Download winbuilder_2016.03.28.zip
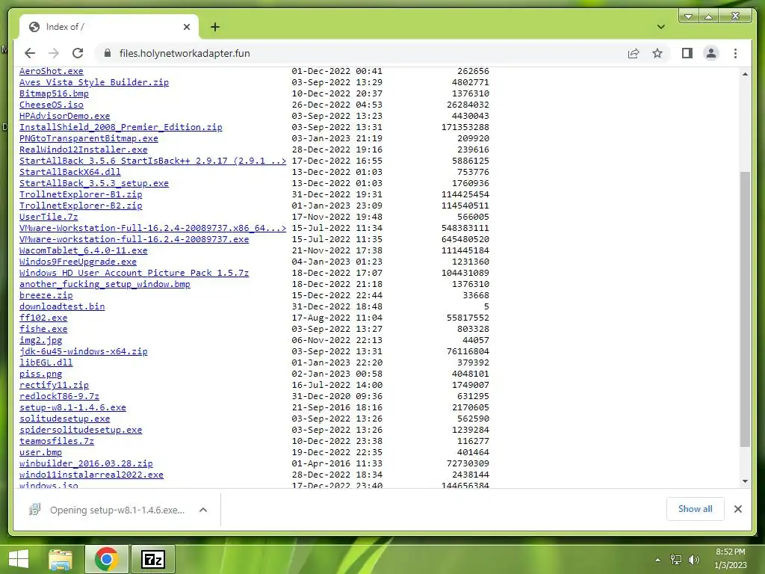Viewport: 765px width, 574px height. (86, 463)
